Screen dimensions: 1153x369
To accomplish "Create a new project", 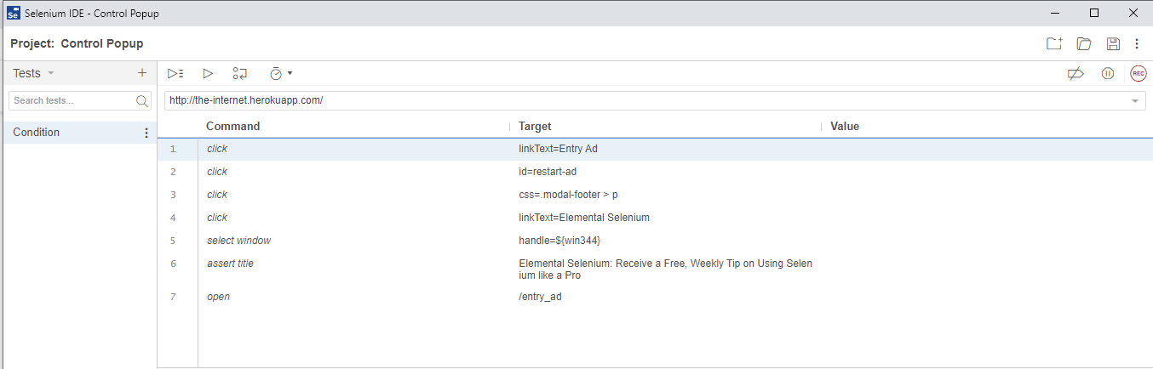I will click(1054, 43).
